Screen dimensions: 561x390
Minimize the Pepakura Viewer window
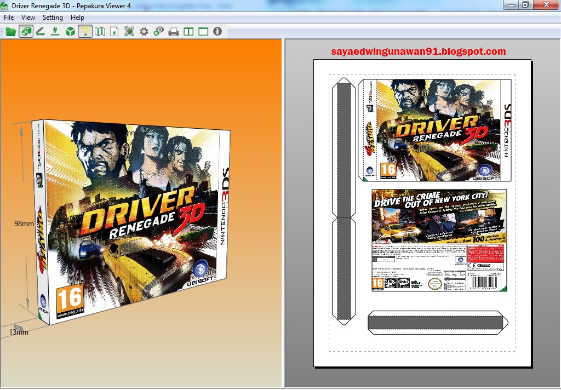coord(511,5)
